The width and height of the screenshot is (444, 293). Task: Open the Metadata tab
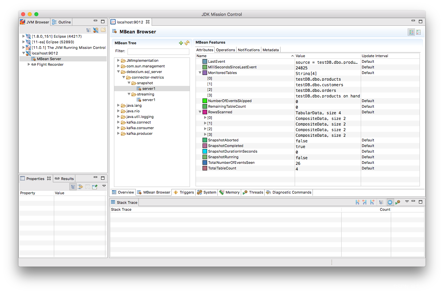pos(271,50)
